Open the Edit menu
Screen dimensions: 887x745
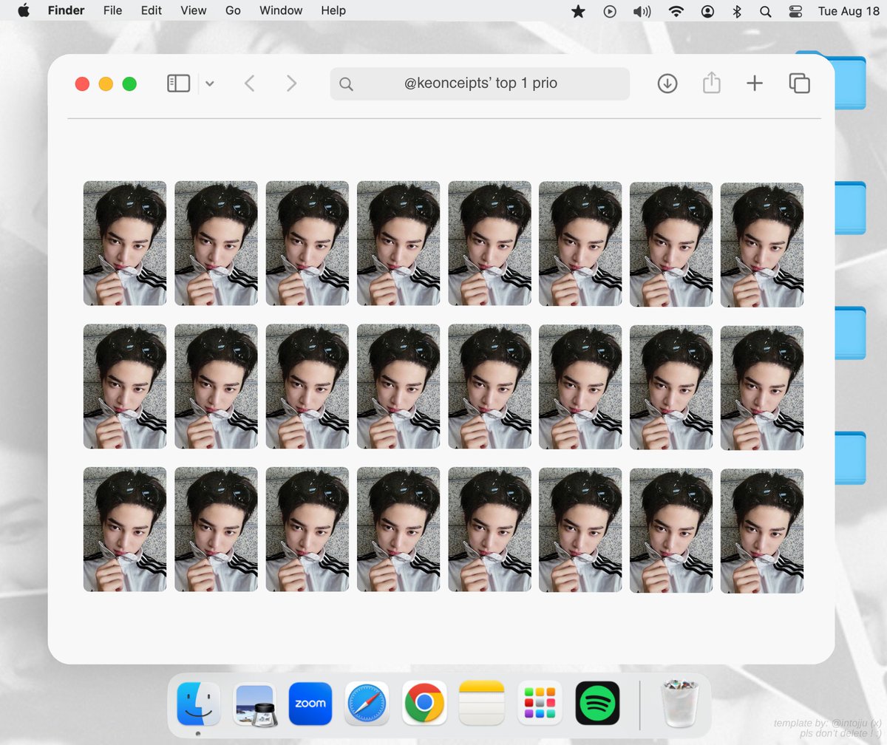[152, 10]
